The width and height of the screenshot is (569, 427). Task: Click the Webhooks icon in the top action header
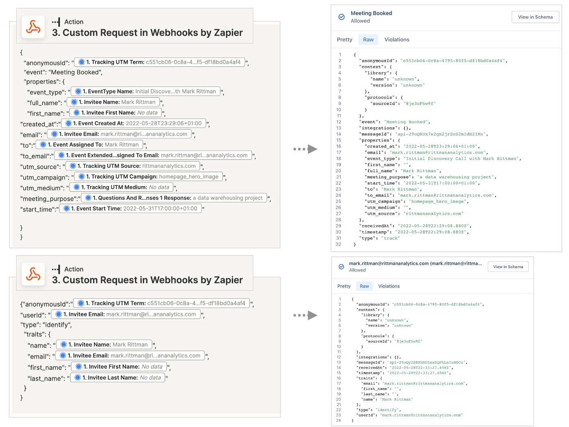click(33, 27)
